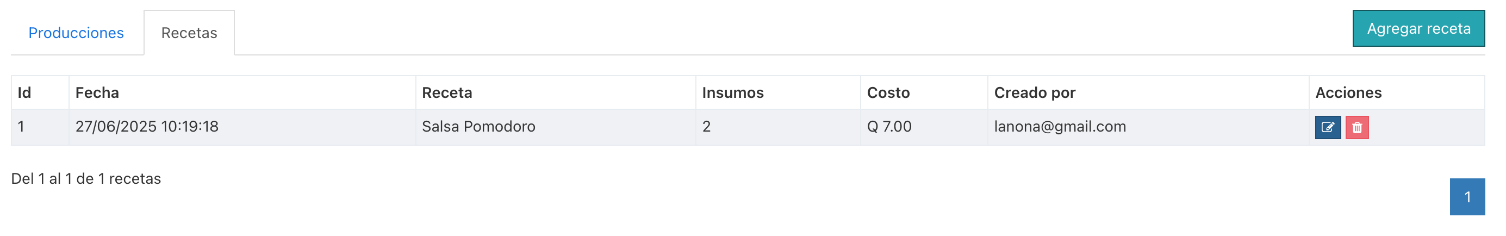Image resolution: width=1506 pixels, height=236 pixels.
Task: Click the date cell 27/06/2025 10:19:18
Action: pos(242,127)
